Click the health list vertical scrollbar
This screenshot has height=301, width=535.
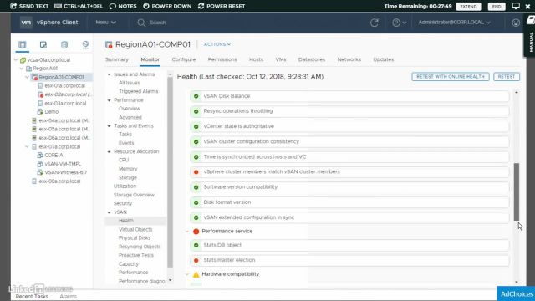point(517,191)
